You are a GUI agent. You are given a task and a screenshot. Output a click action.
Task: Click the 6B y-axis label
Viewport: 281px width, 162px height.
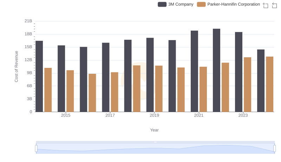tap(30, 86)
